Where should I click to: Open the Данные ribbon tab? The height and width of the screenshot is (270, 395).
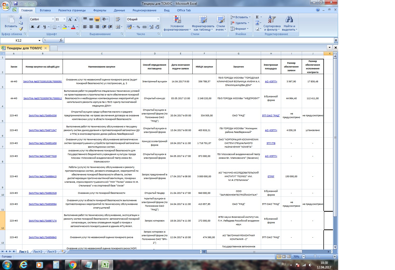(119, 10)
